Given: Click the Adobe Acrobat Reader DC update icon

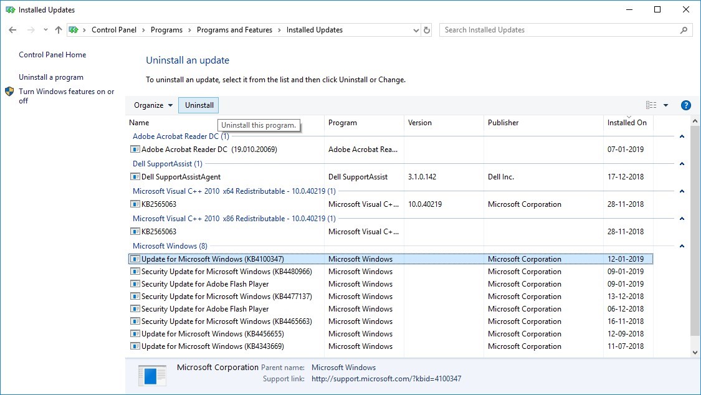Looking at the screenshot, I should tap(135, 150).
